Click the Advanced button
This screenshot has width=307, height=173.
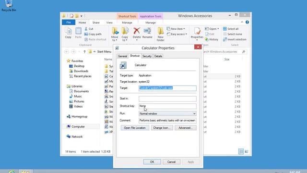186,128
